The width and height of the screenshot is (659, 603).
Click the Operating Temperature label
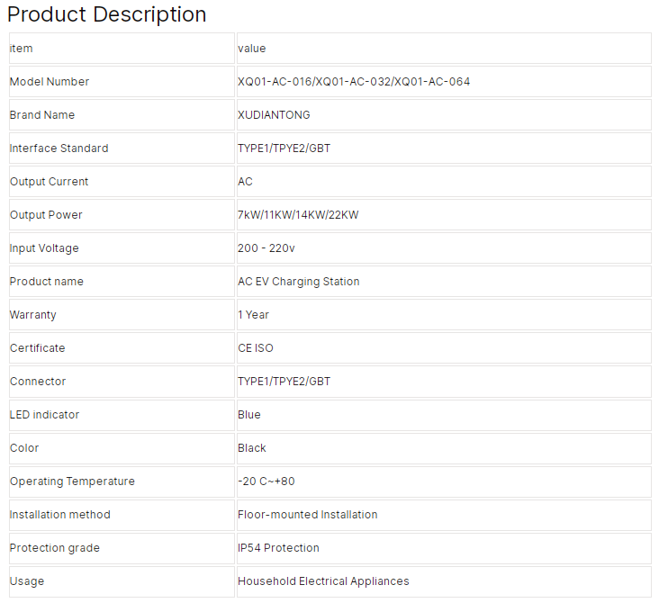(72, 481)
